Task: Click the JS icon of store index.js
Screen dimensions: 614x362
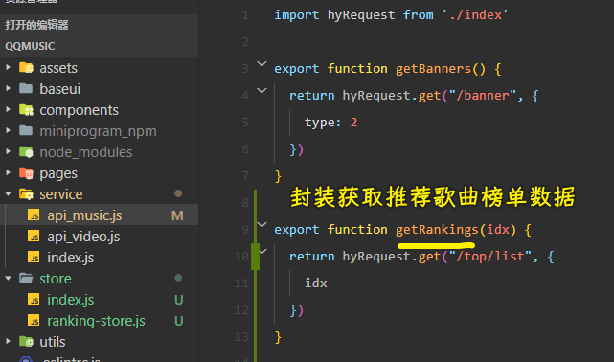Action: coord(34,300)
